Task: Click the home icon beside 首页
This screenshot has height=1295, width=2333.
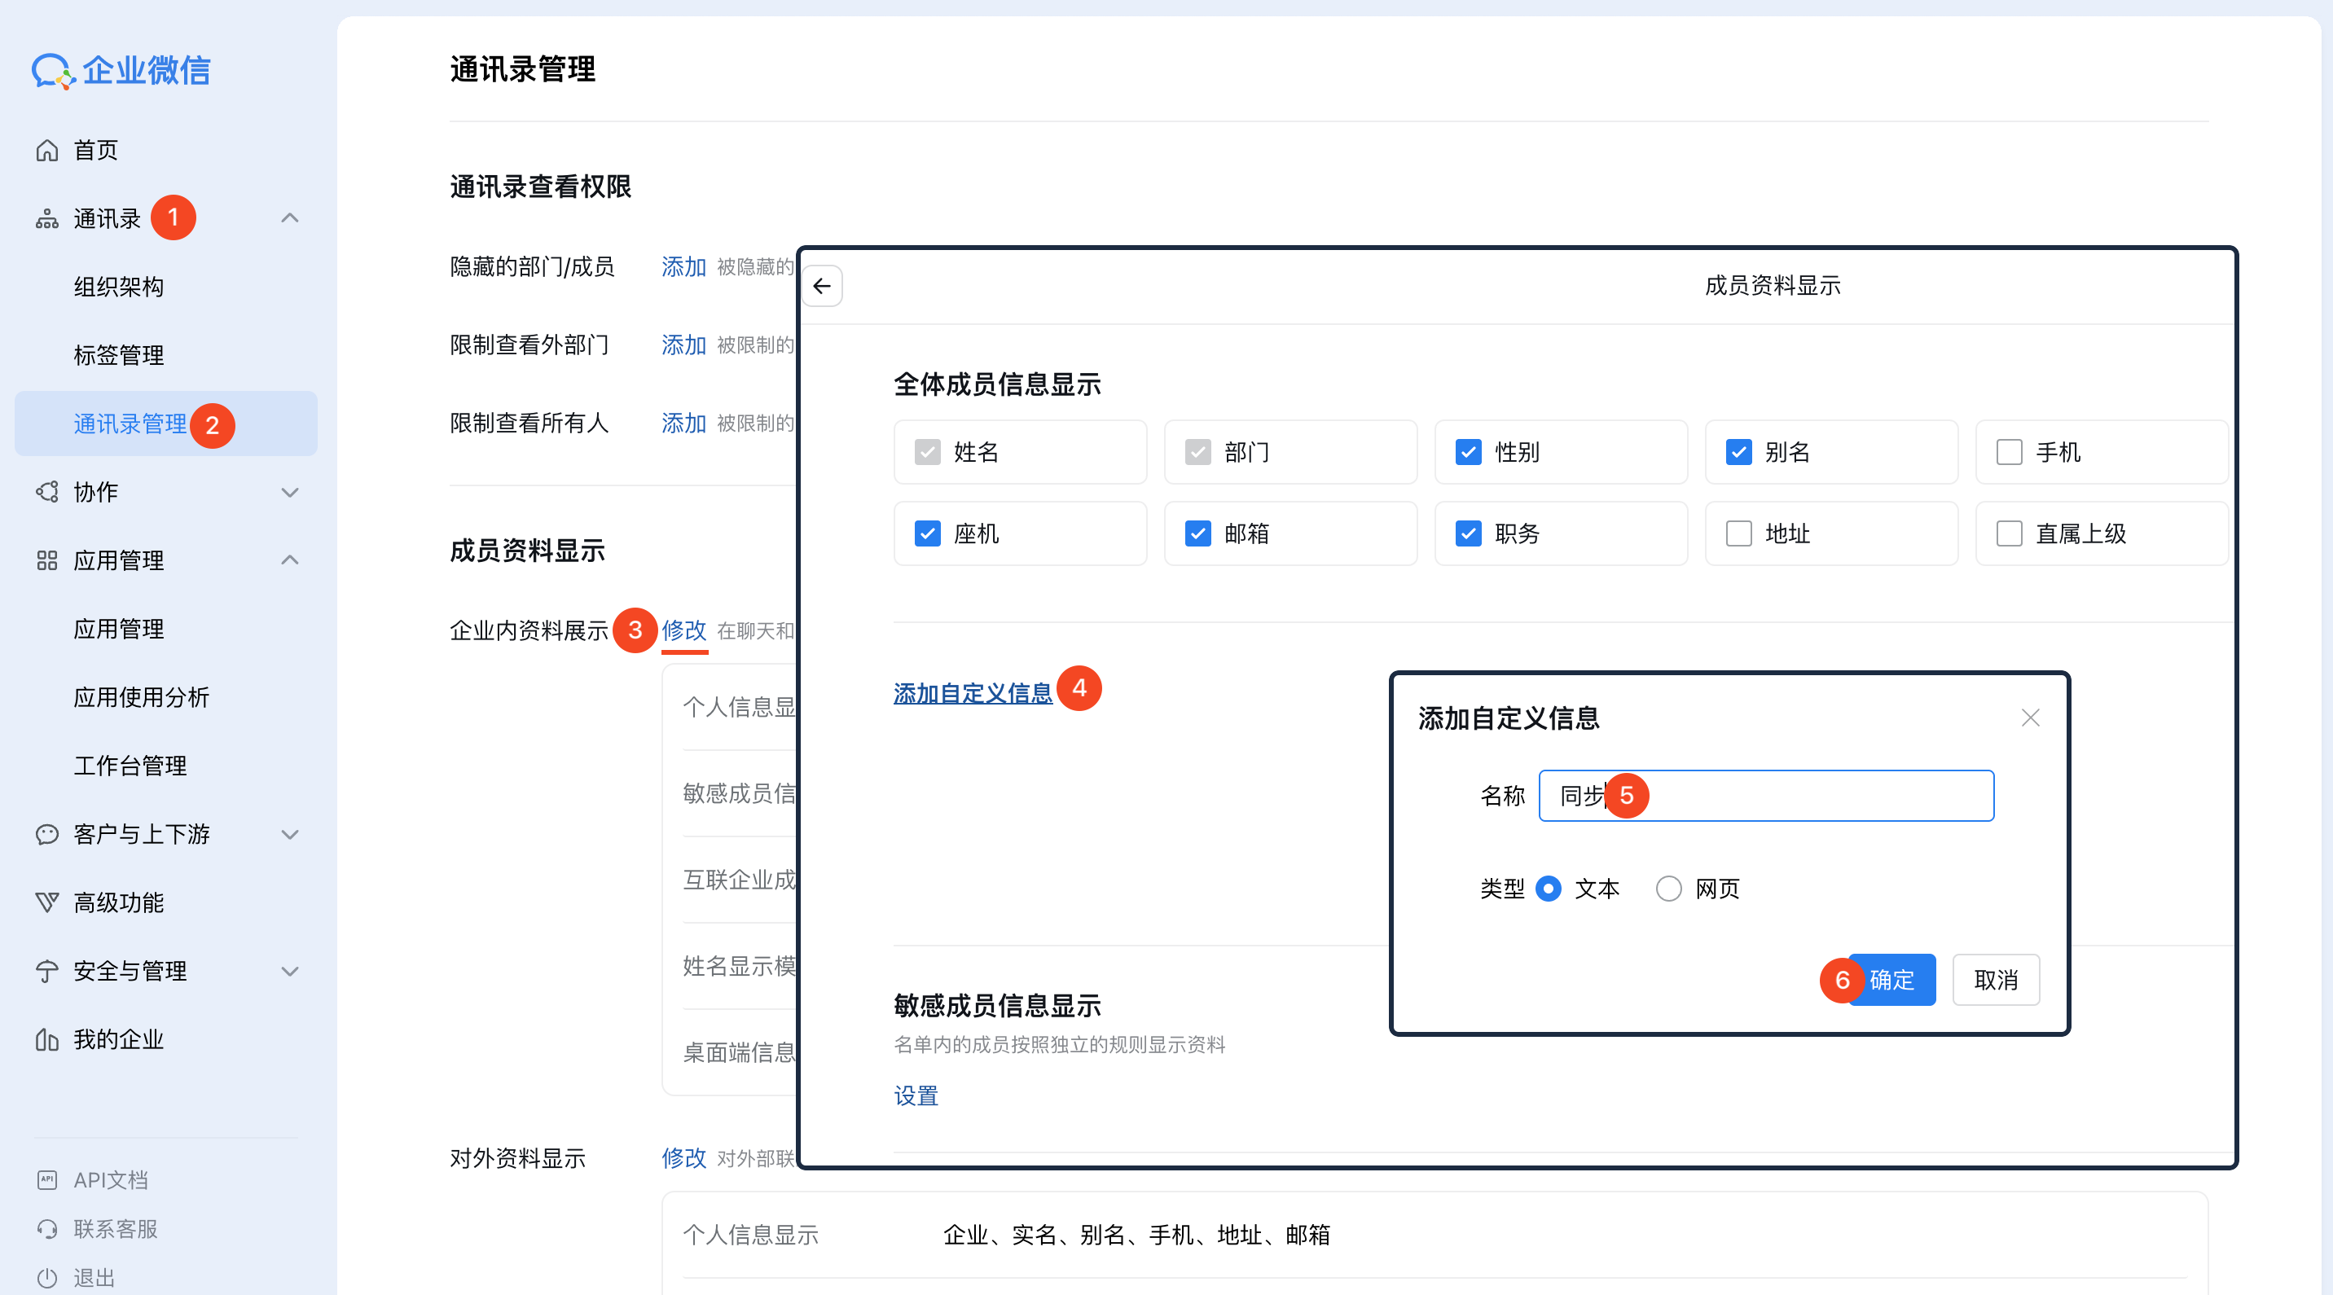Action: click(47, 151)
